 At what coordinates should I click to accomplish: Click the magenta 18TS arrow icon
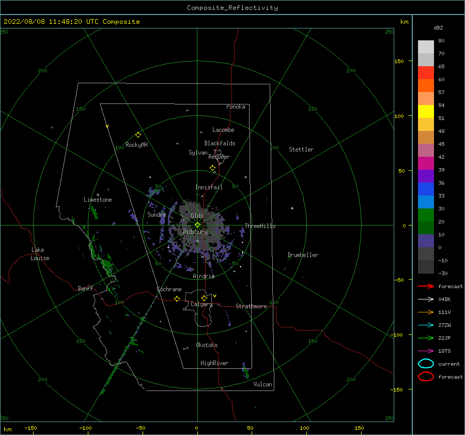tap(426, 351)
